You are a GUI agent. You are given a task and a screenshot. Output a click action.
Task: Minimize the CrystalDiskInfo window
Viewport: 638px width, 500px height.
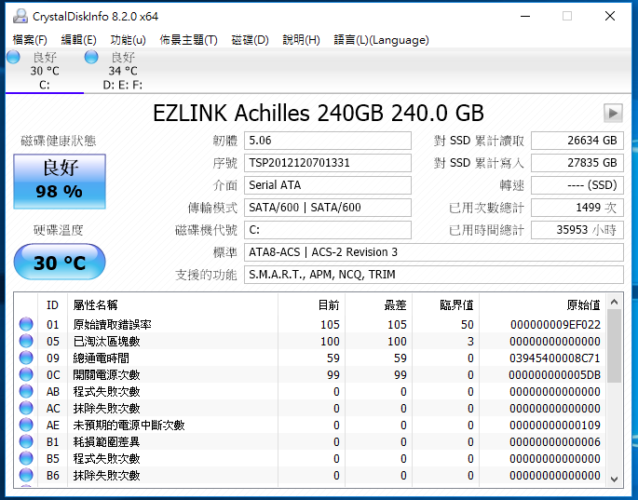pyautogui.click(x=525, y=16)
